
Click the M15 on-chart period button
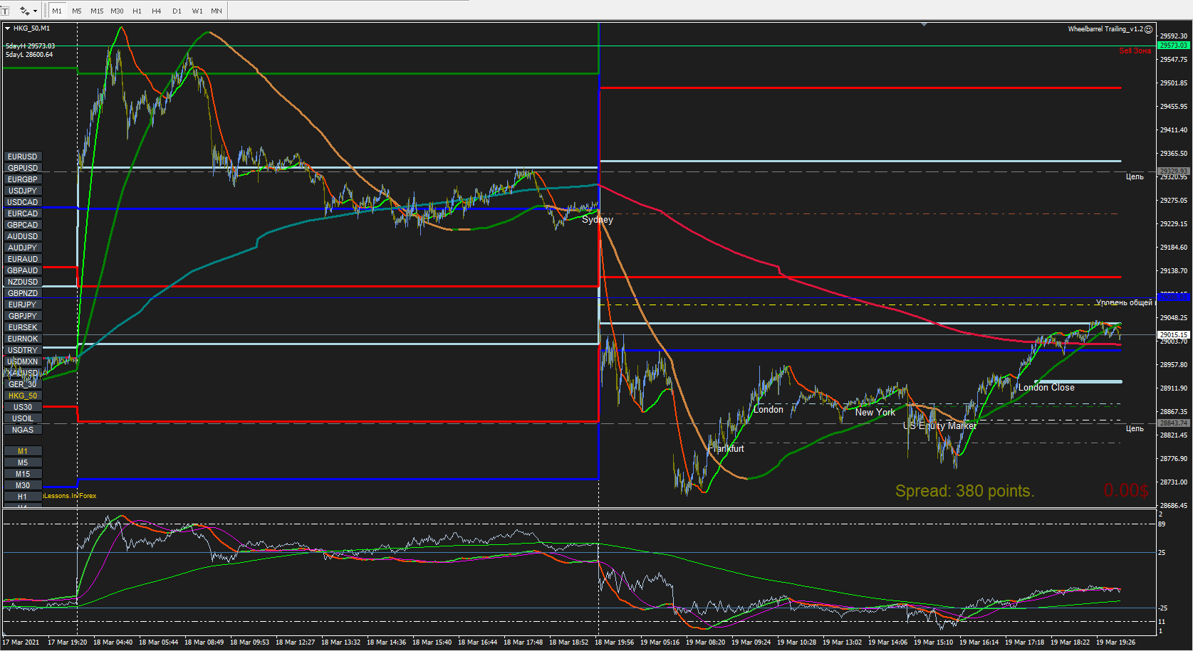click(x=23, y=474)
